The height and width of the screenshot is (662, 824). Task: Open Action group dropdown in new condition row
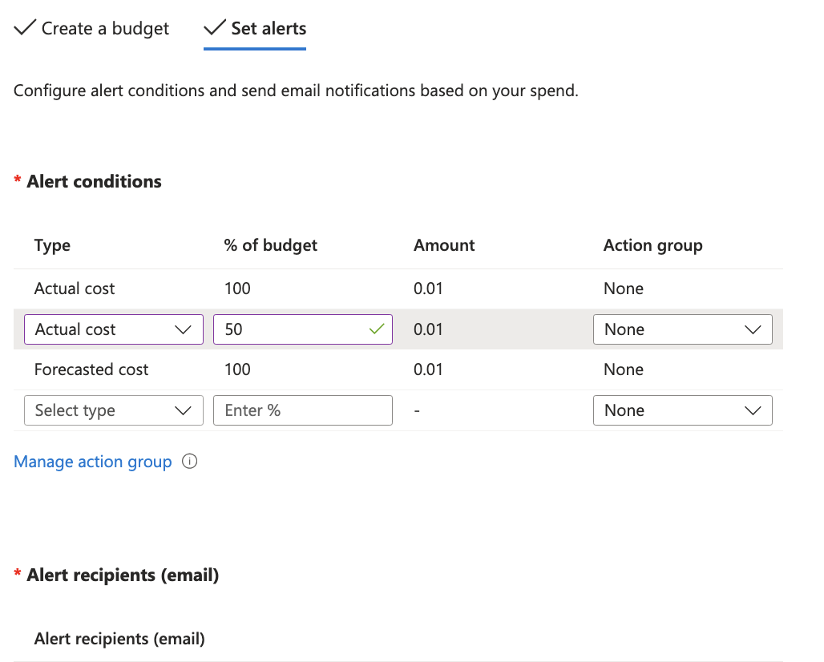click(683, 410)
